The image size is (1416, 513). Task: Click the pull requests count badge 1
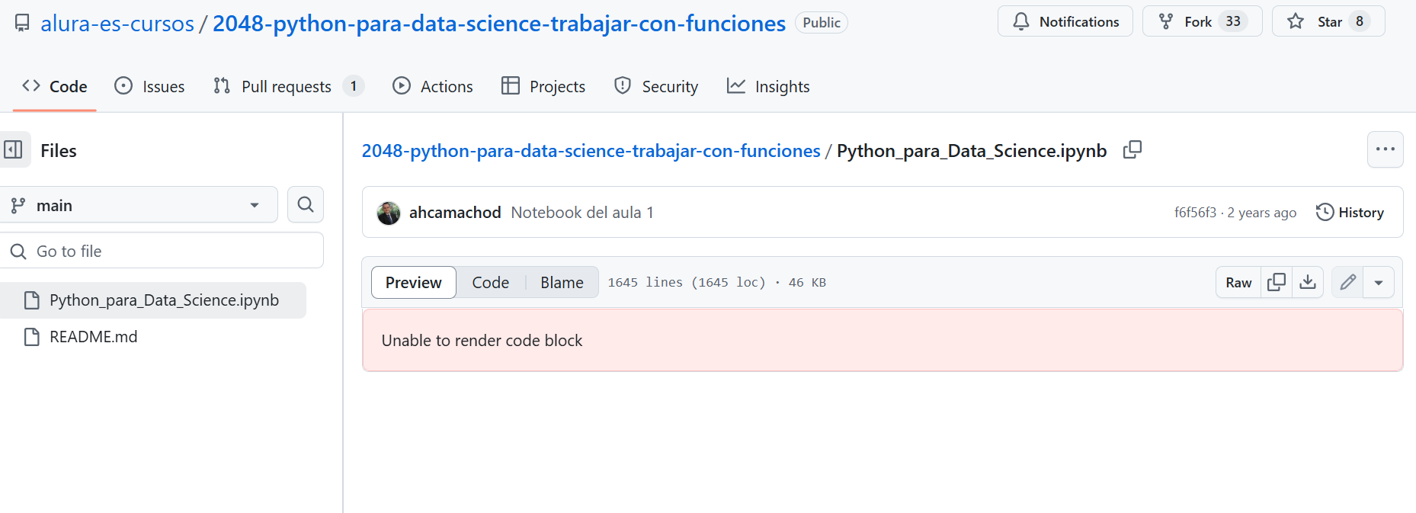click(354, 86)
